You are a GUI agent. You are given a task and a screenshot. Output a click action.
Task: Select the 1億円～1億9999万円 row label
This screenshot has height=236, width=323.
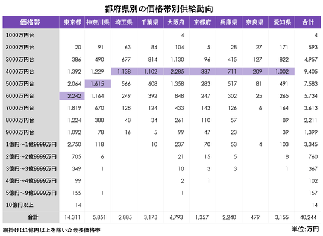(x=31, y=144)
